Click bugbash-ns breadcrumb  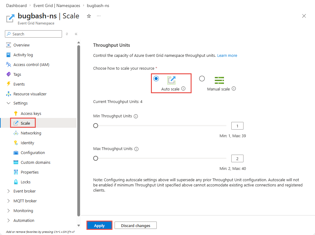[98, 6]
